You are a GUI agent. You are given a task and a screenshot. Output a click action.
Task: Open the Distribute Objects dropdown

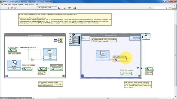point(64,8)
